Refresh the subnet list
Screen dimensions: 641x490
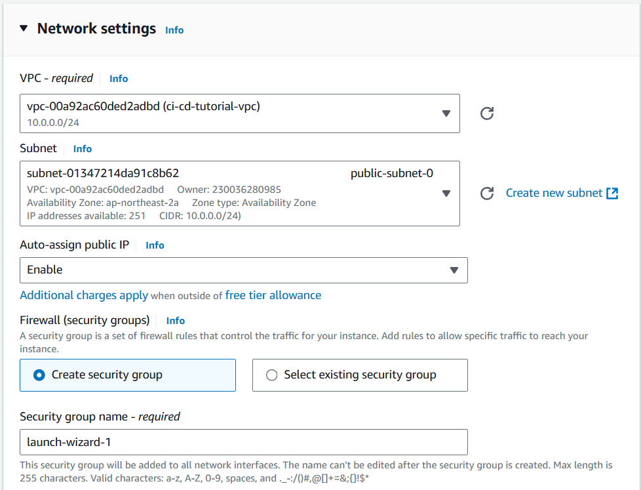point(487,193)
